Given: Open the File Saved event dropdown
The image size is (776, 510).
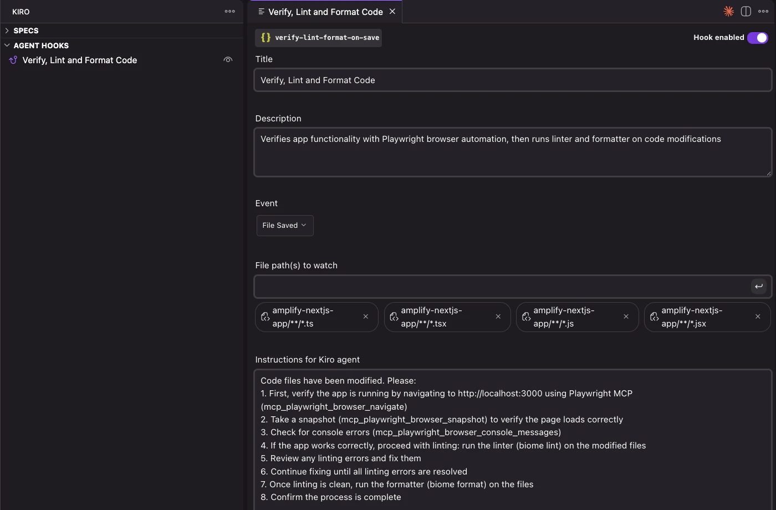Looking at the screenshot, I should (285, 226).
